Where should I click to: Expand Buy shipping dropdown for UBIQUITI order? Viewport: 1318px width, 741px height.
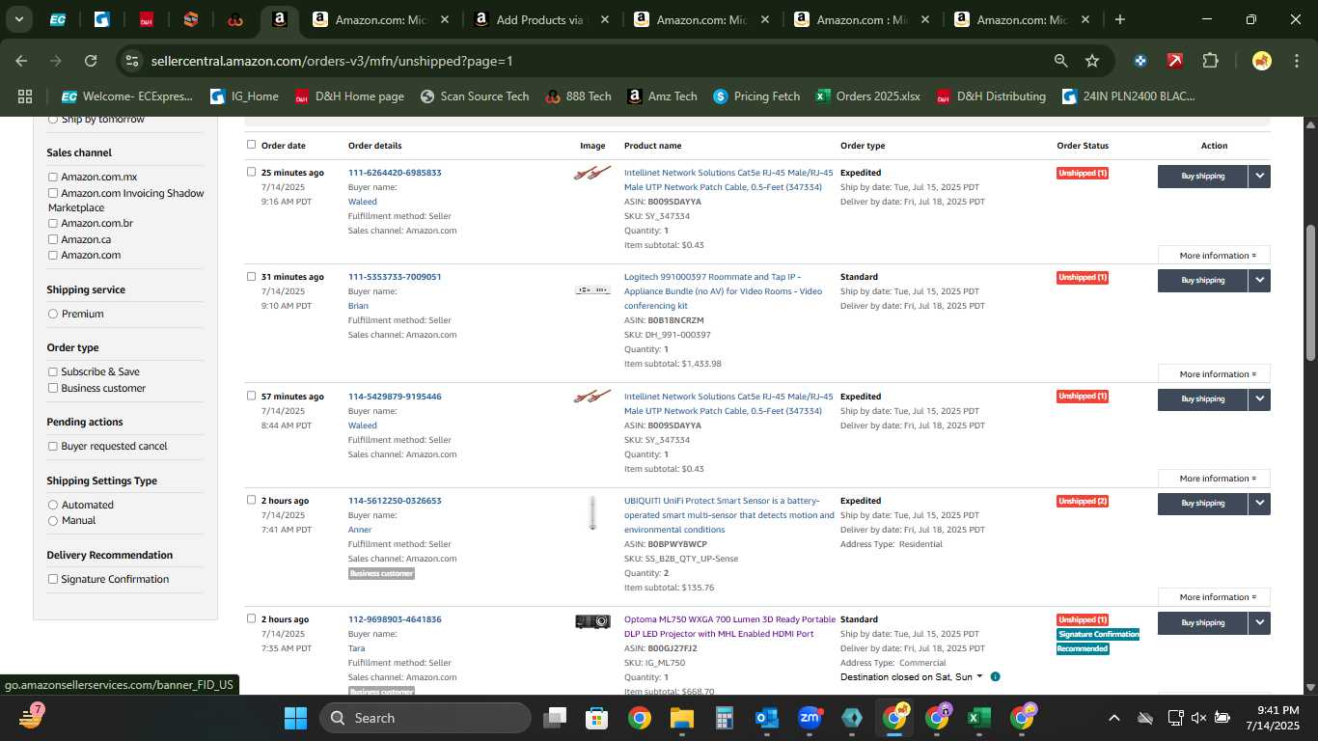coord(1259,504)
